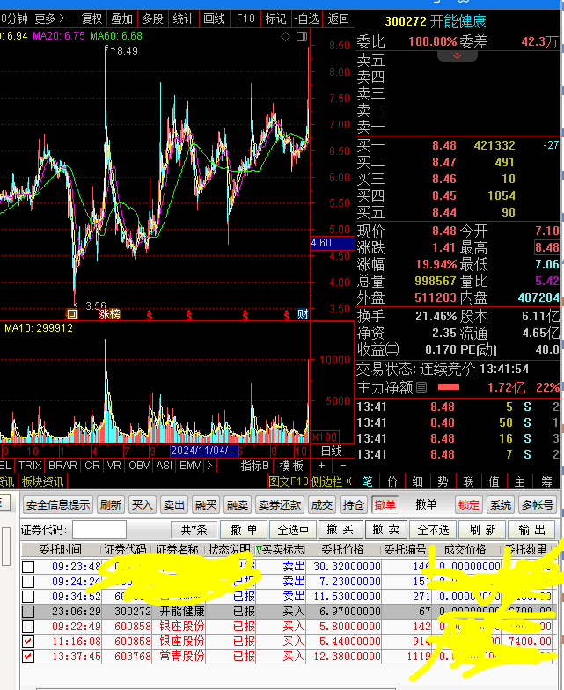
Task: Open the 涨榜 marker on the chart
Action: coord(109,314)
